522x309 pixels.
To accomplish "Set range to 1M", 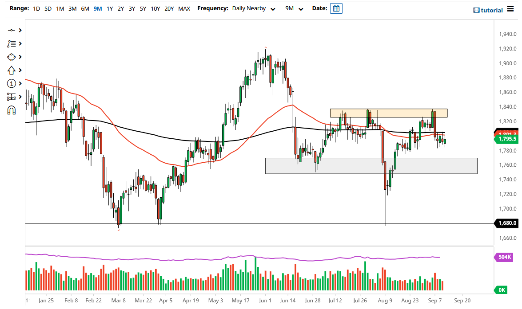I will point(60,8).
